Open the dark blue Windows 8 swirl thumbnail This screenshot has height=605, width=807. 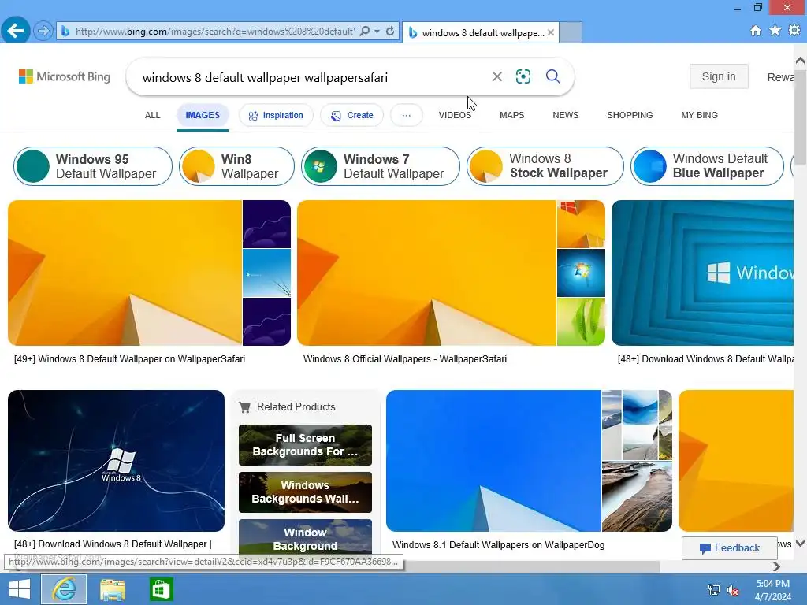click(x=117, y=461)
